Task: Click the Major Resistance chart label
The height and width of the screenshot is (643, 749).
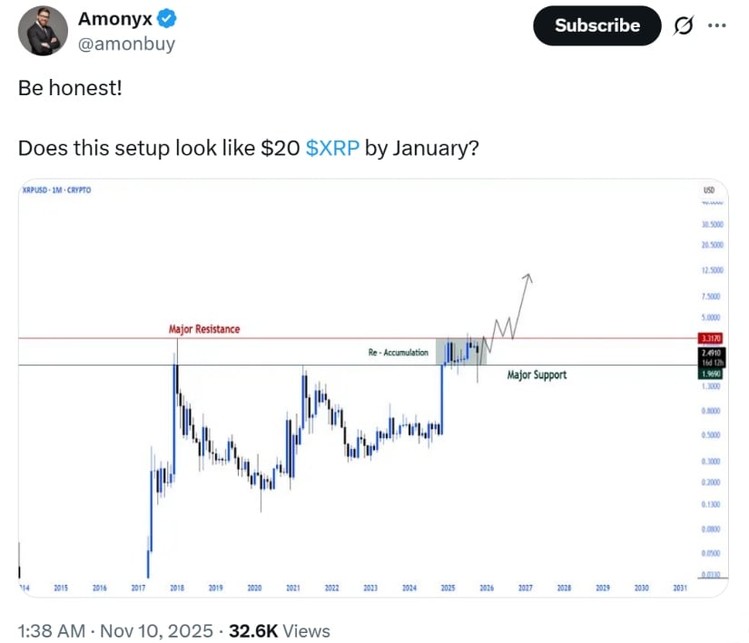Action: point(204,329)
